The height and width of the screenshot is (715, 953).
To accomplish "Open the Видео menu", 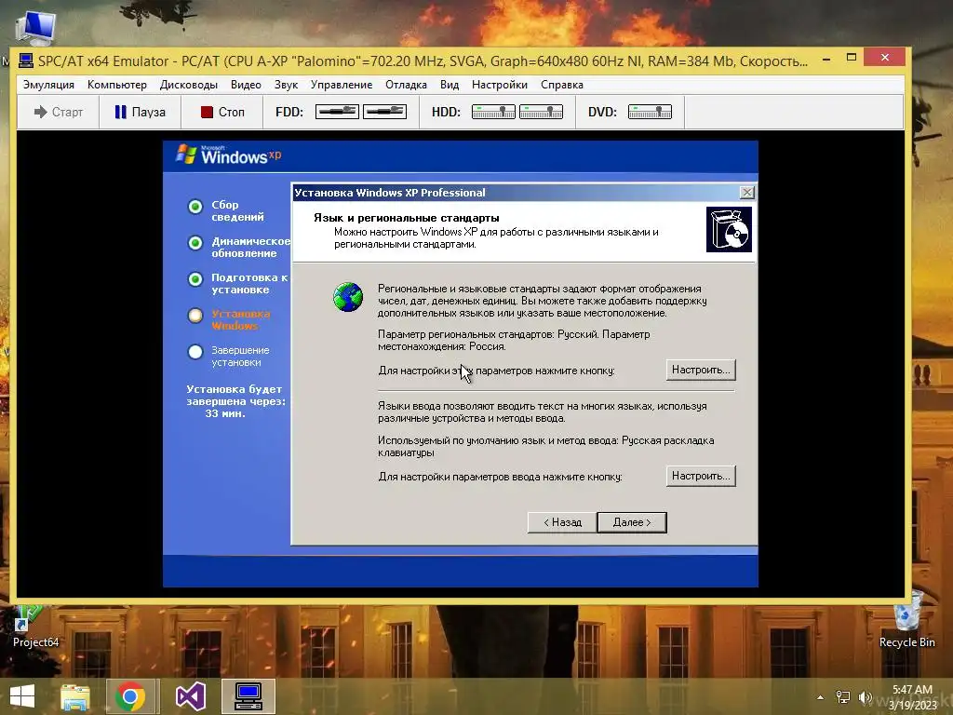I will pyautogui.click(x=246, y=85).
